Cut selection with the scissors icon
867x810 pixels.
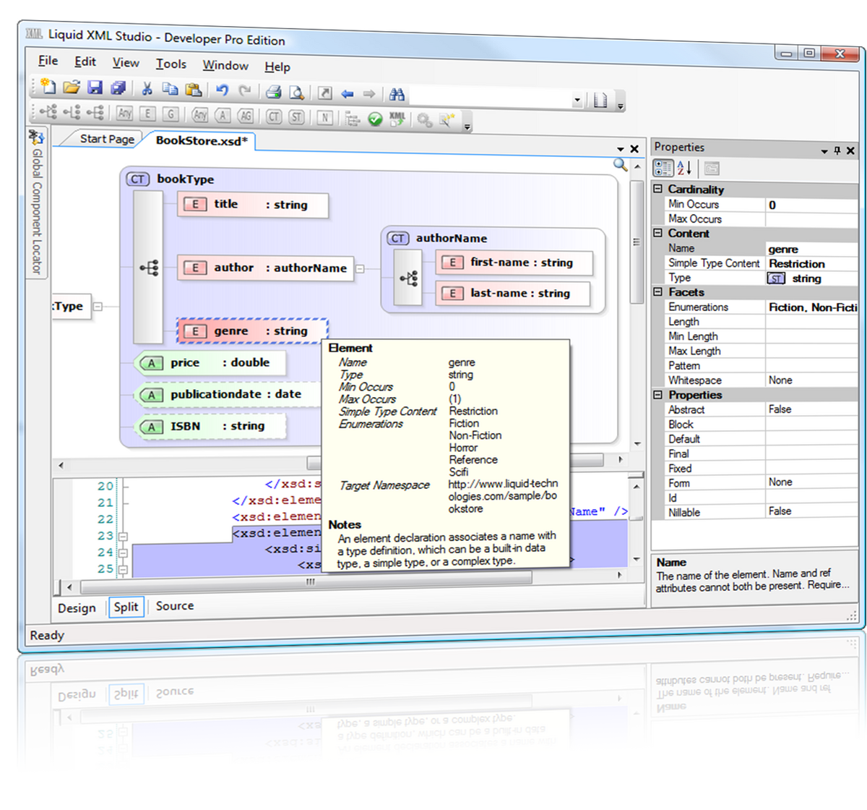point(147,89)
